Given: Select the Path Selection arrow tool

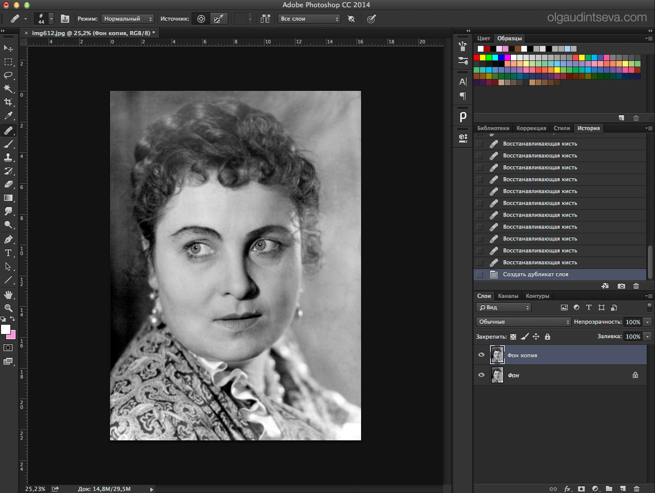Looking at the screenshot, I should coord(8,266).
